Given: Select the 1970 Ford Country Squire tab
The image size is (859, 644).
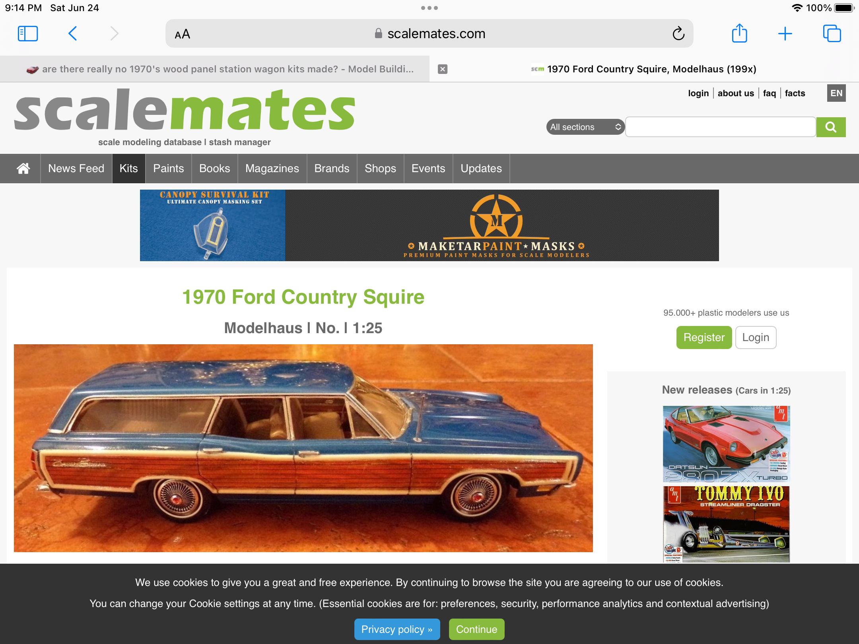Looking at the screenshot, I should point(644,69).
